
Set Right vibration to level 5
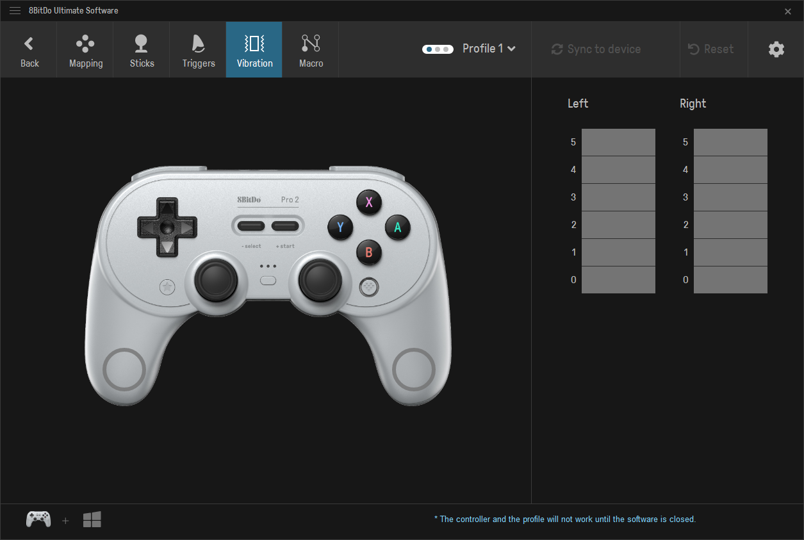tap(730, 142)
